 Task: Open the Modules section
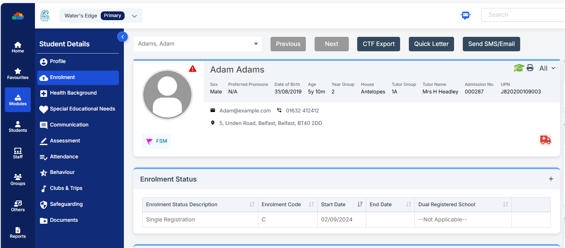pyautogui.click(x=18, y=100)
